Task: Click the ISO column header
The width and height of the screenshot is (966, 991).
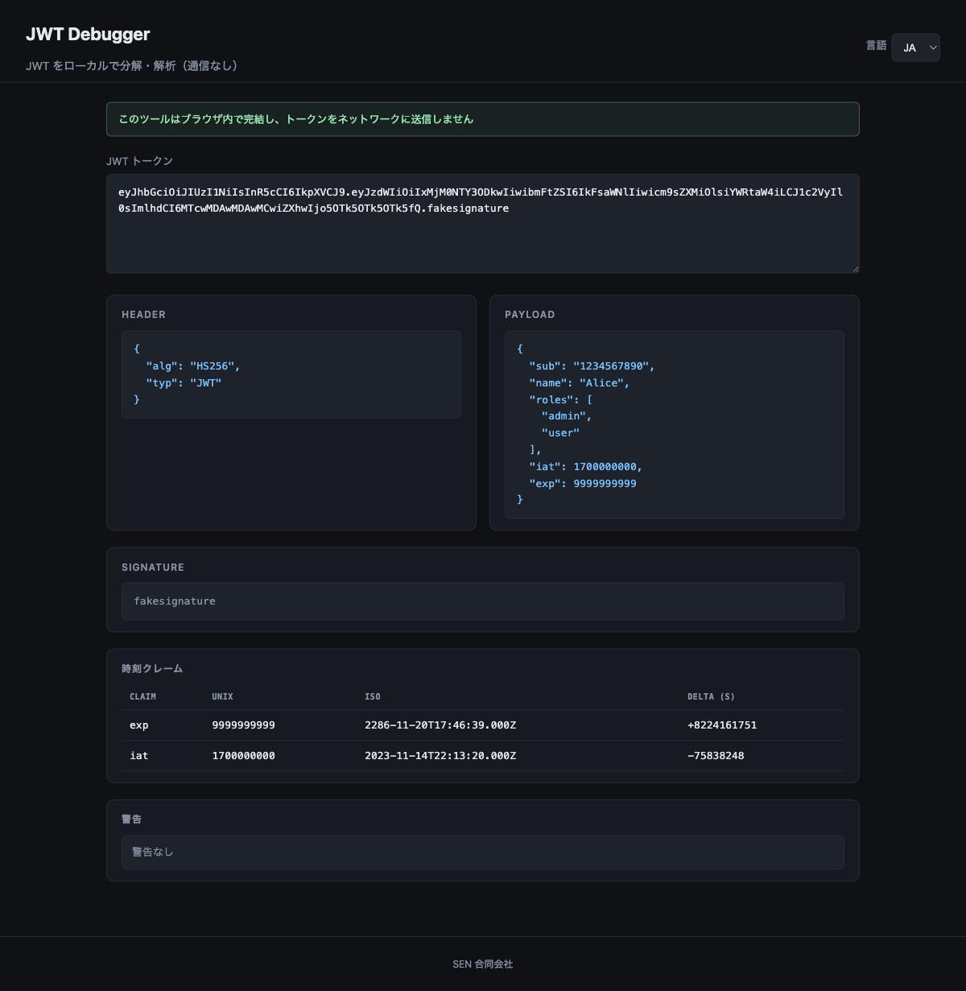Action: coord(372,696)
